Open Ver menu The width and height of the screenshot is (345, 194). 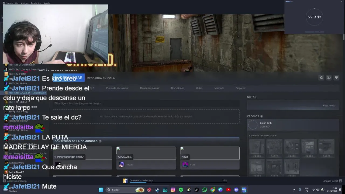17,3
